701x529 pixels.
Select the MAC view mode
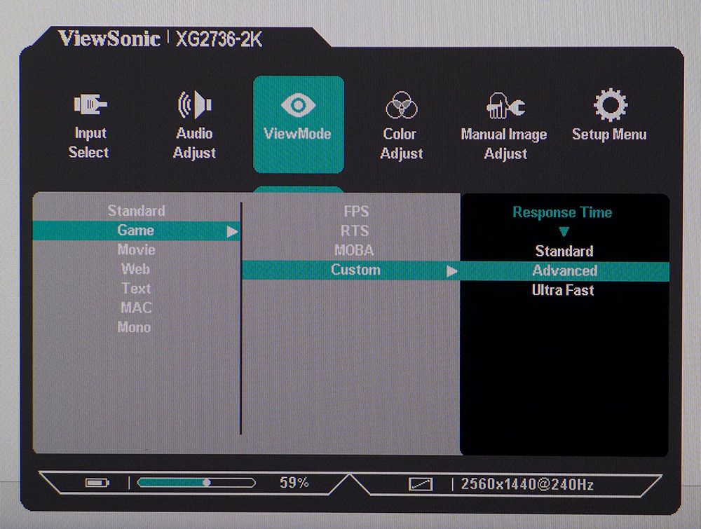click(x=137, y=308)
